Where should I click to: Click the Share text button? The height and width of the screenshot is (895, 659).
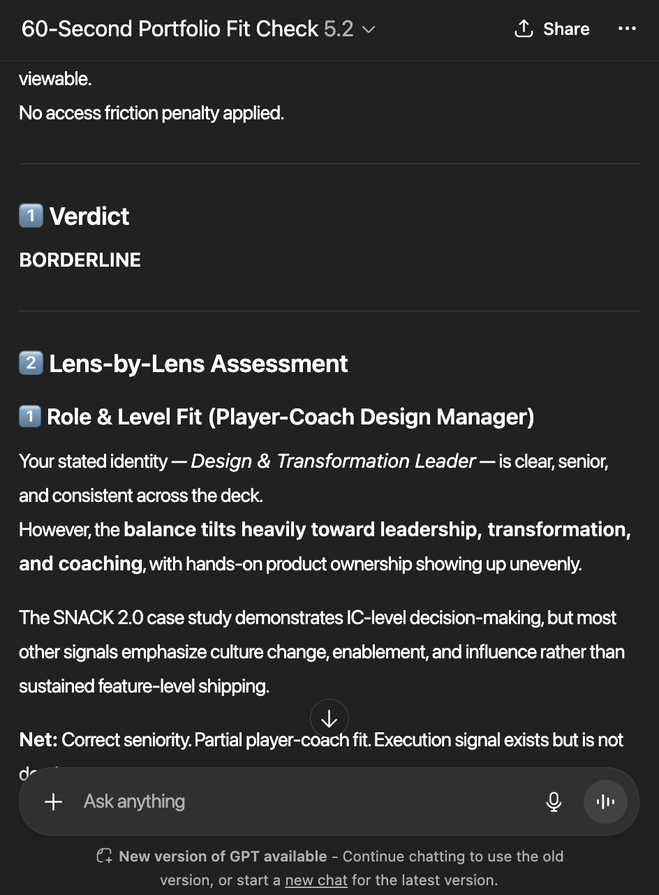tap(566, 29)
